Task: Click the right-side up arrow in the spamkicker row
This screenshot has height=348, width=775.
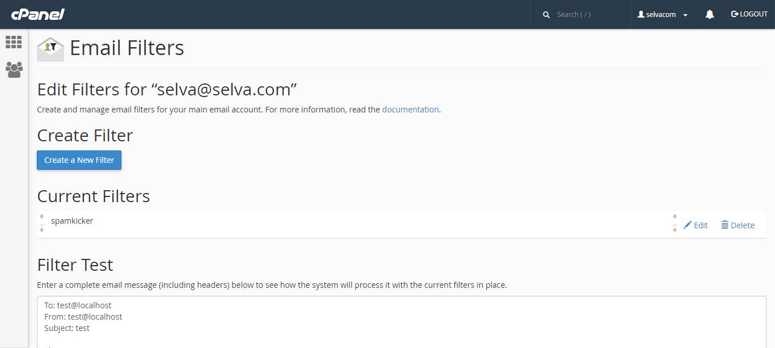Action: (x=675, y=216)
